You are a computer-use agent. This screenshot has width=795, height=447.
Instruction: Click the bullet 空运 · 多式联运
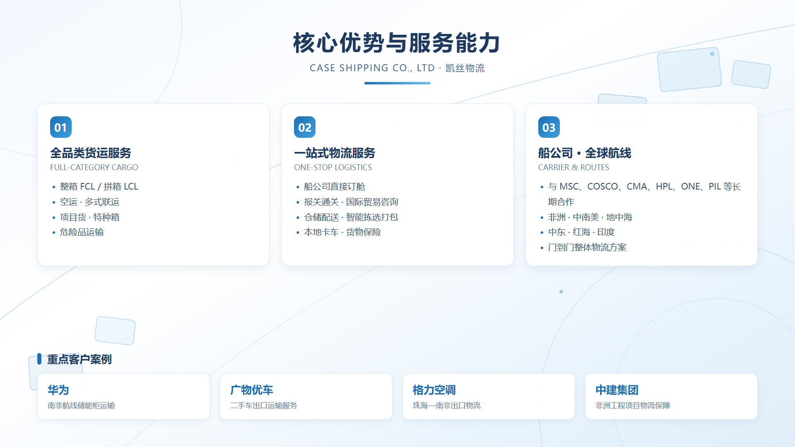(89, 202)
